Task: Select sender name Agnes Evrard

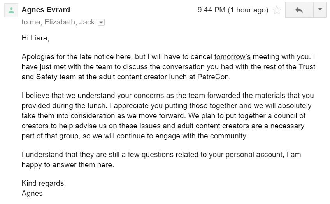Action: pyautogui.click(x=46, y=10)
